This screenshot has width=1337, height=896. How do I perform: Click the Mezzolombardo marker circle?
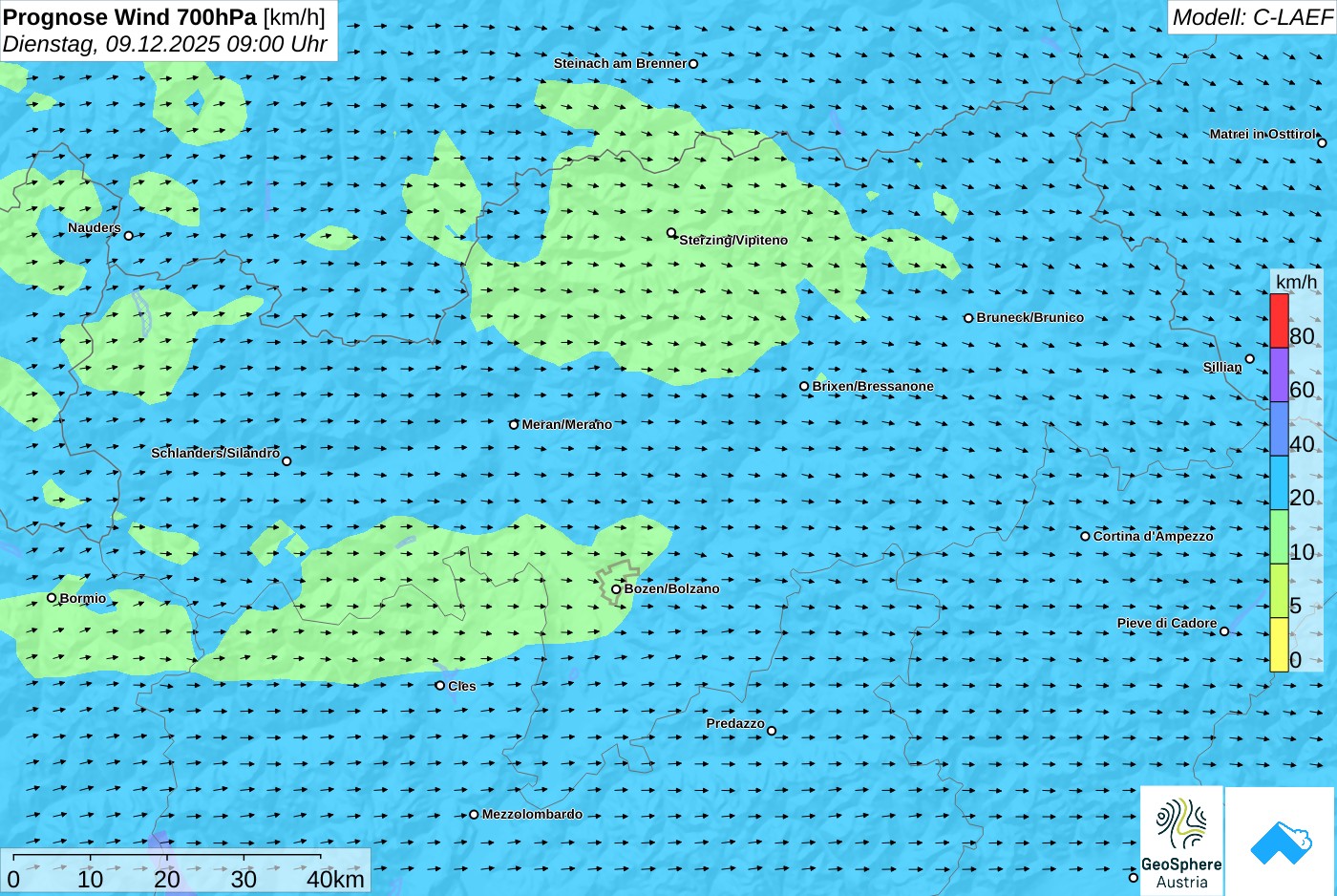coord(474,815)
